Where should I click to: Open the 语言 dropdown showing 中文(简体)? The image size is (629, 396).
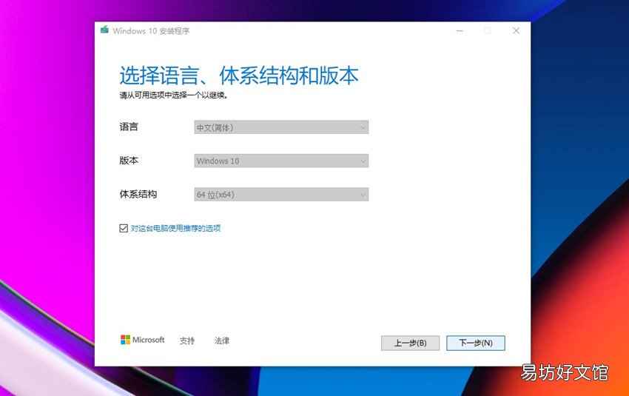click(x=281, y=127)
